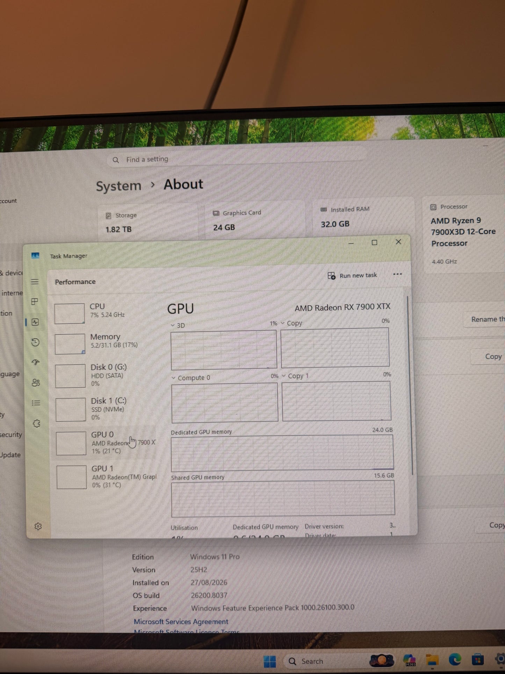
Task: Select CPU in performance list
Action: coord(105,312)
